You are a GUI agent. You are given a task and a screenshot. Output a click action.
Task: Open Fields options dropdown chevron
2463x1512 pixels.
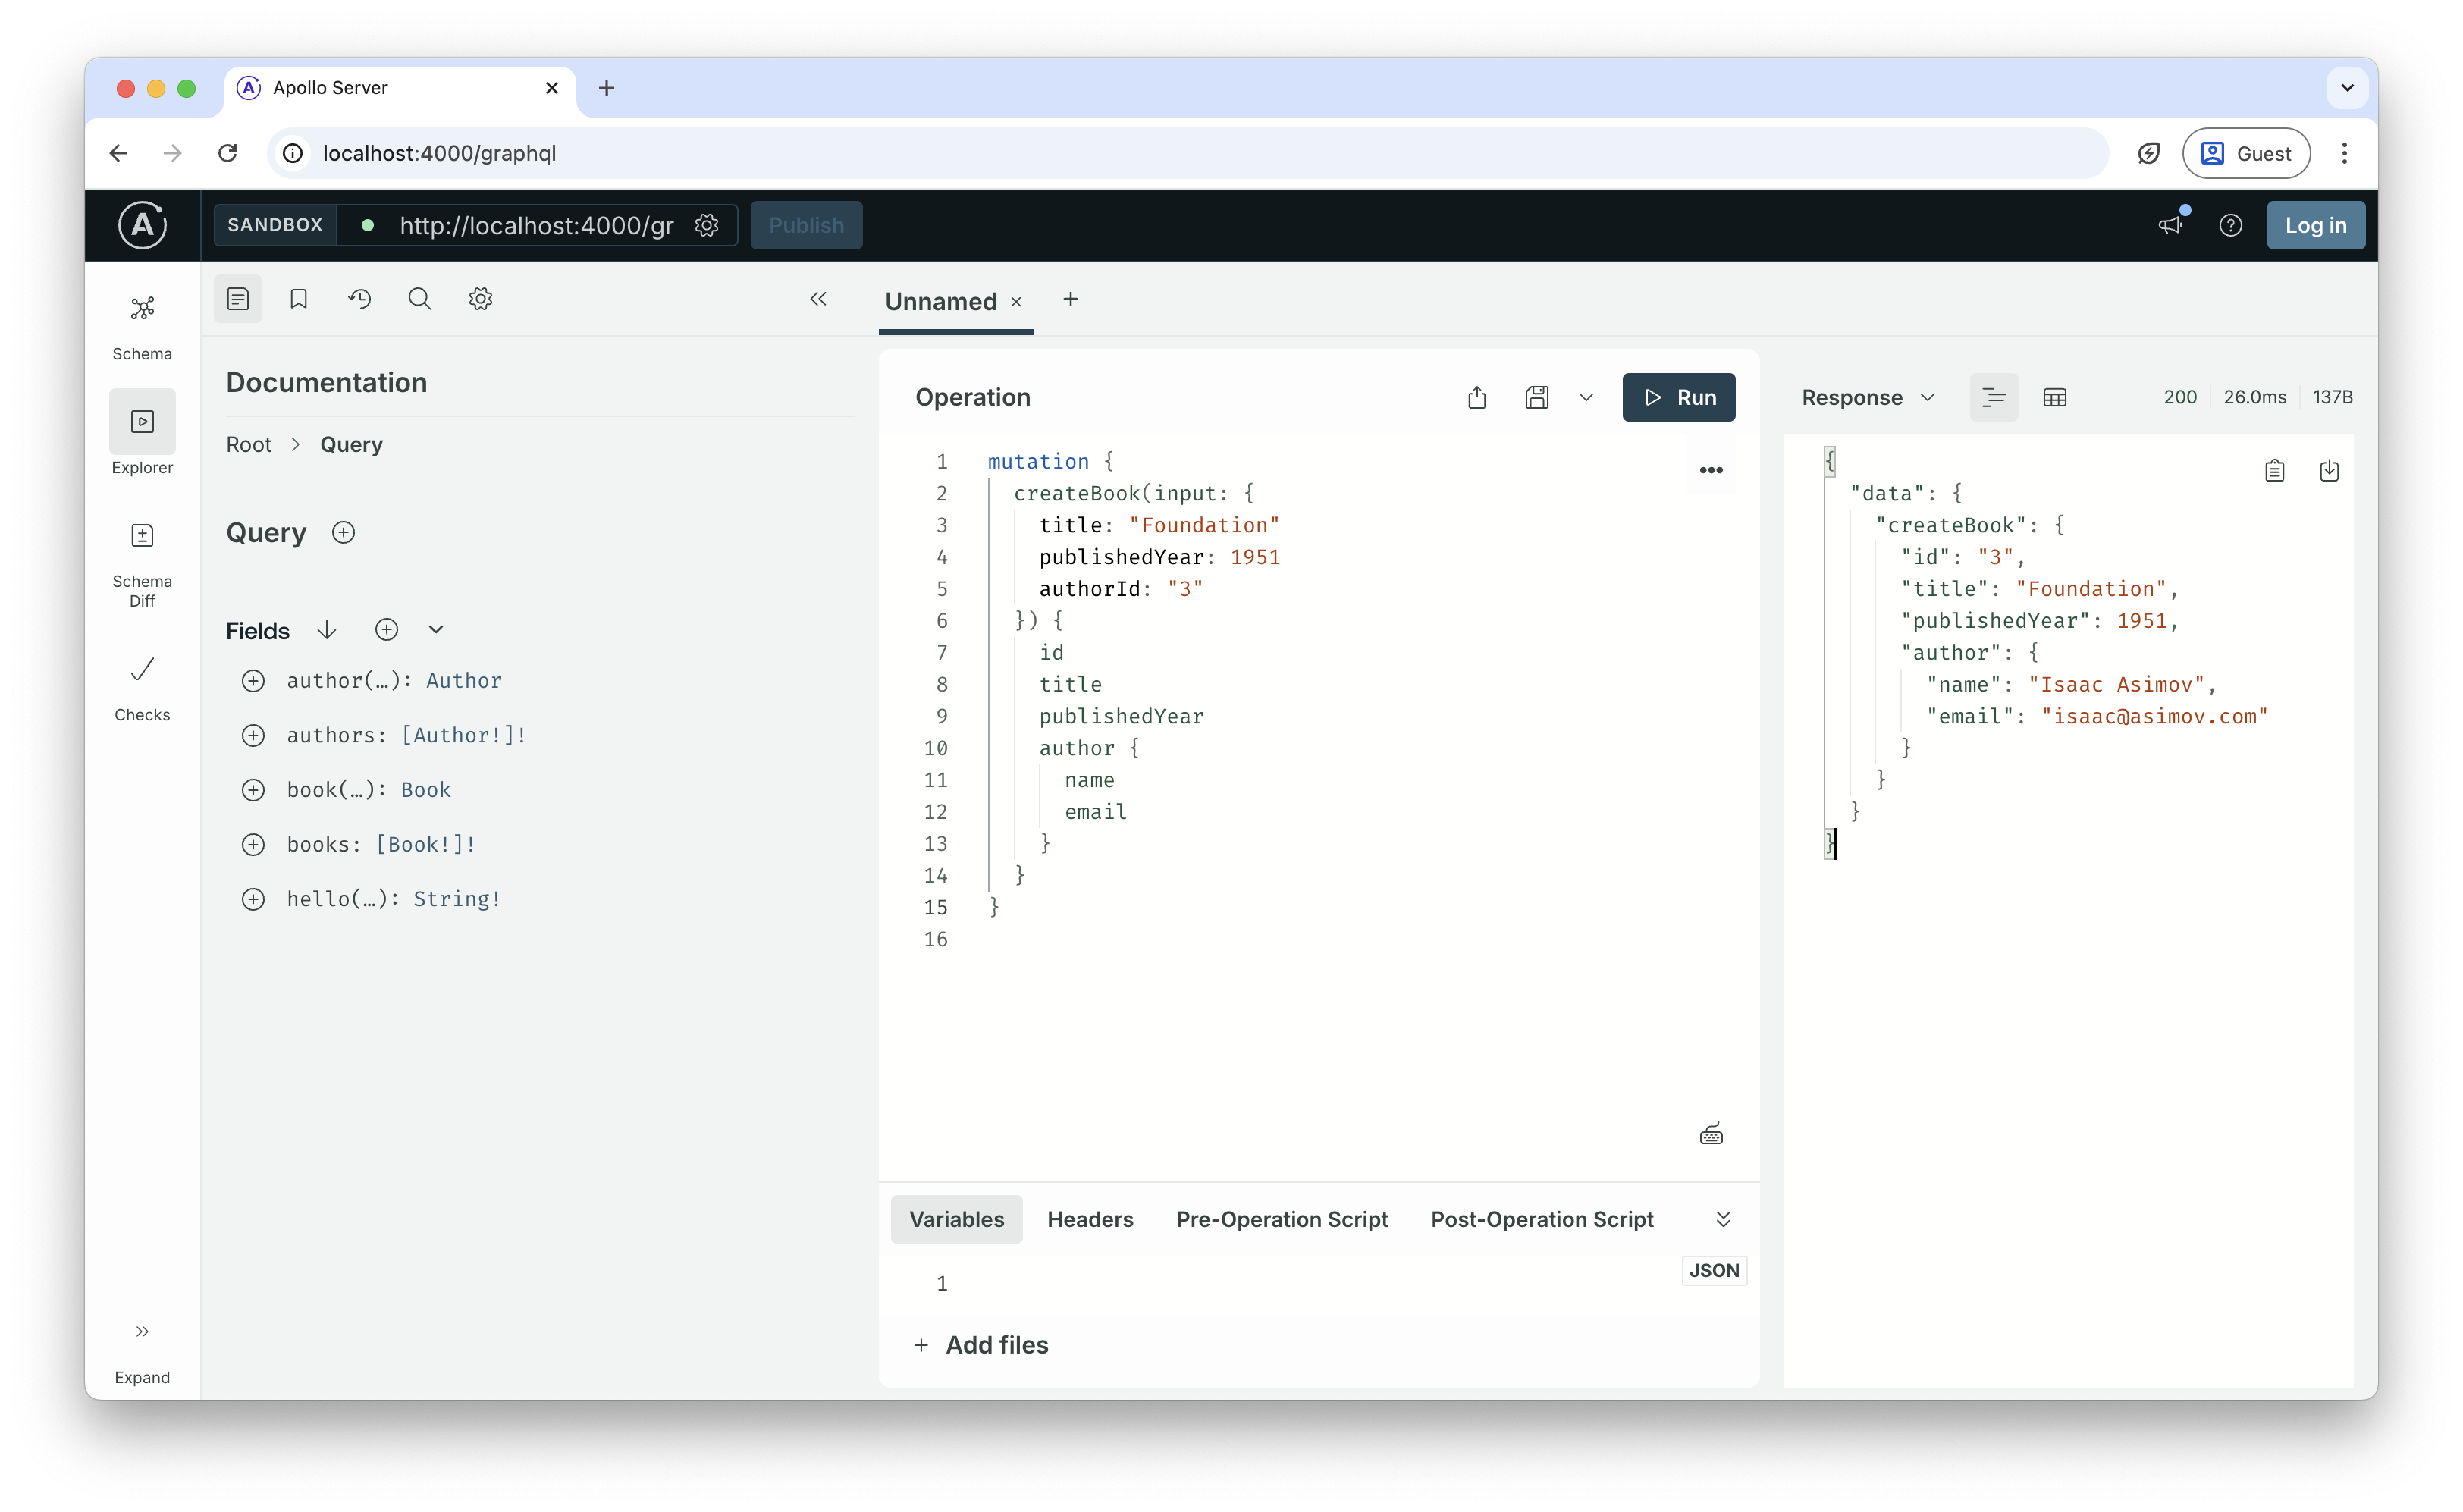click(x=436, y=630)
